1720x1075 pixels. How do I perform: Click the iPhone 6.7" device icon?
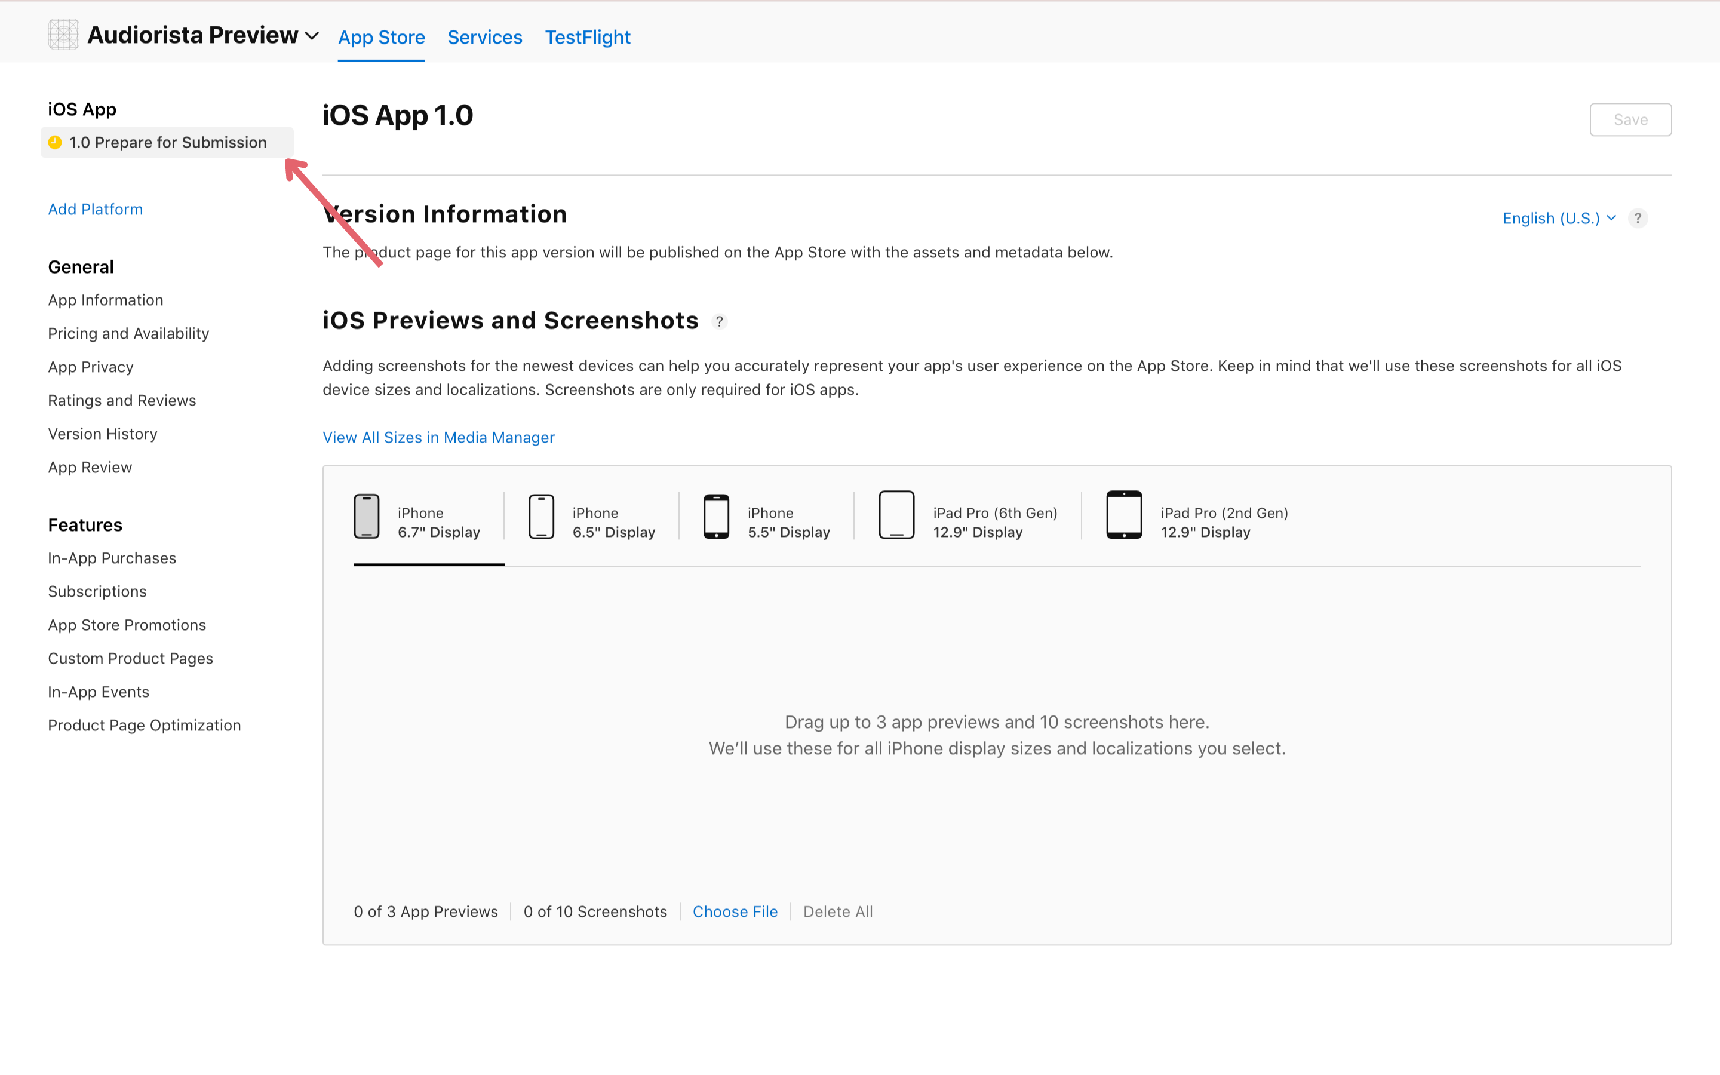[367, 516]
